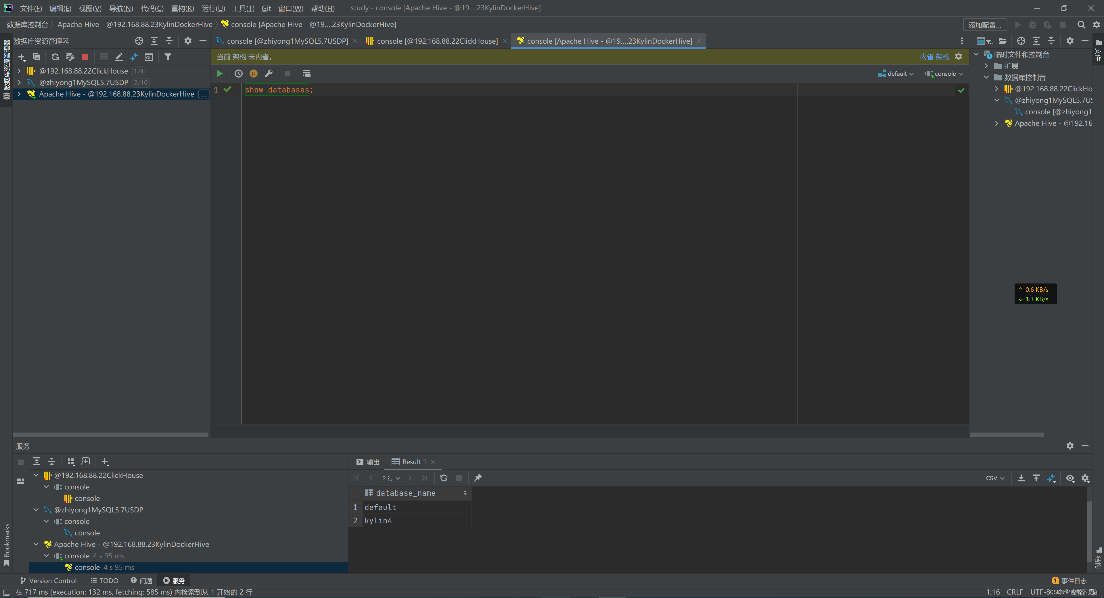Open the query history clock icon
The image size is (1104, 598).
click(x=238, y=74)
